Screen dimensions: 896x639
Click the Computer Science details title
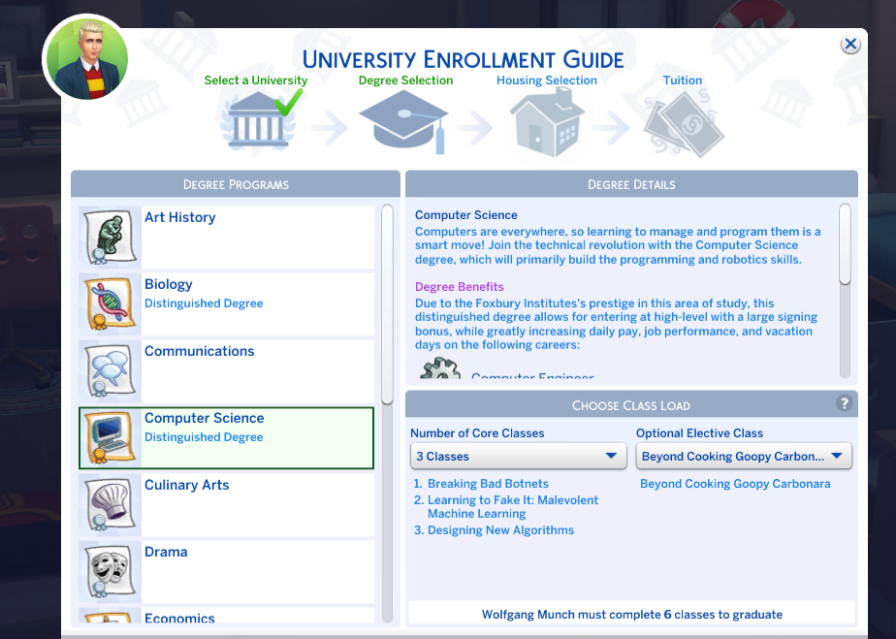tap(466, 215)
